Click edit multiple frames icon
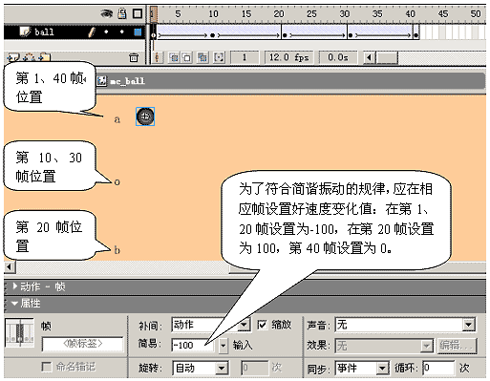490x381 pixels. point(202,57)
